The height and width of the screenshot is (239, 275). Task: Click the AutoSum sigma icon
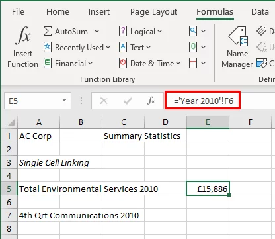(48, 31)
